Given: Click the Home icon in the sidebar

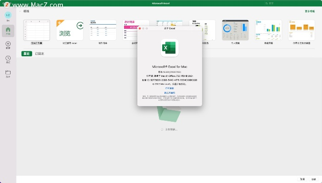Looking at the screenshot, I should click(x=8, y=30).
